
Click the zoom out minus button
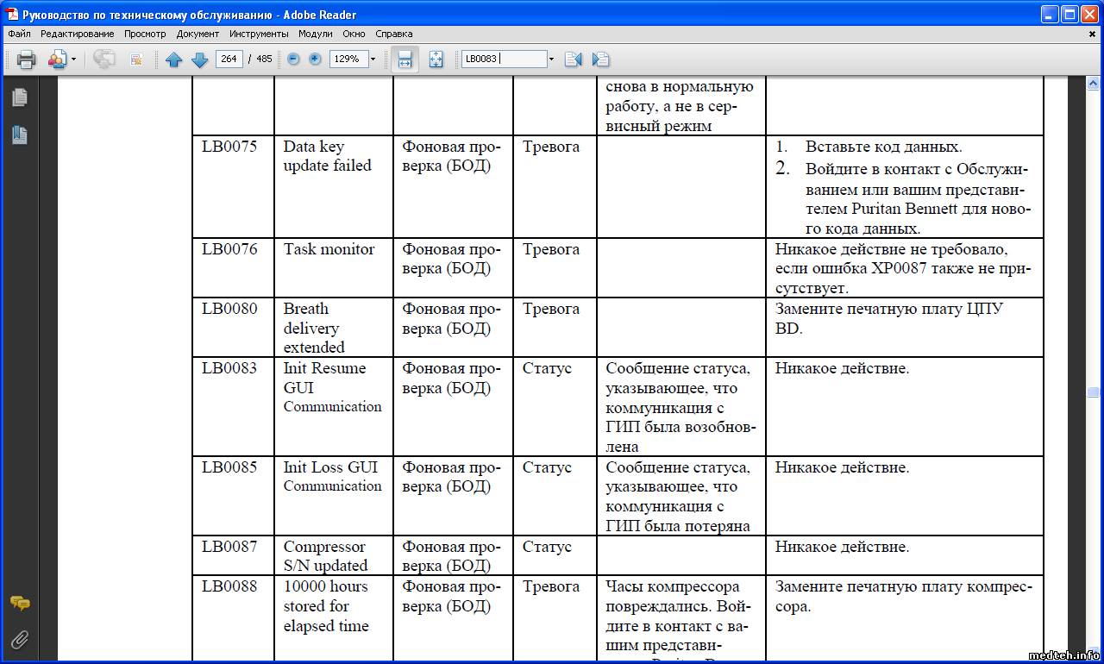[293, 60]
